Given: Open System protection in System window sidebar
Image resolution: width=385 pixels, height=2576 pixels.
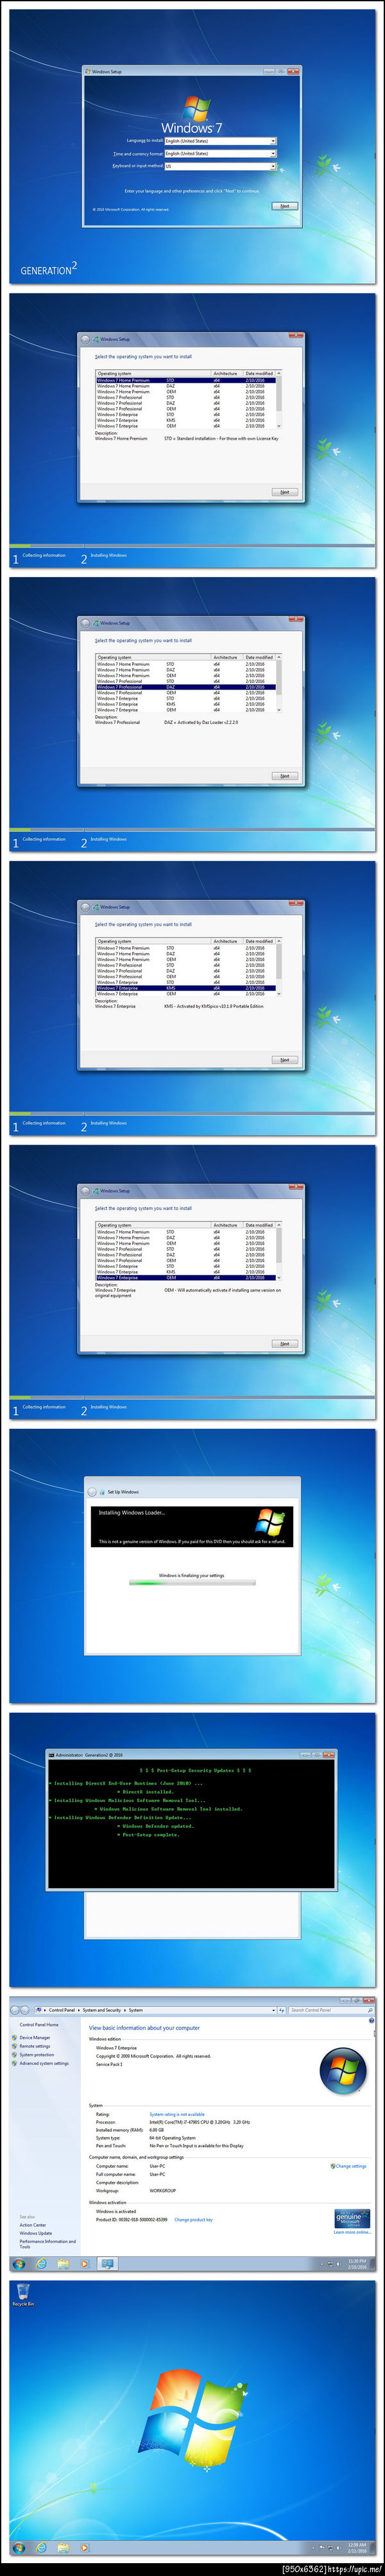Looking at the screenshot, I should [x=37, y=2055].
